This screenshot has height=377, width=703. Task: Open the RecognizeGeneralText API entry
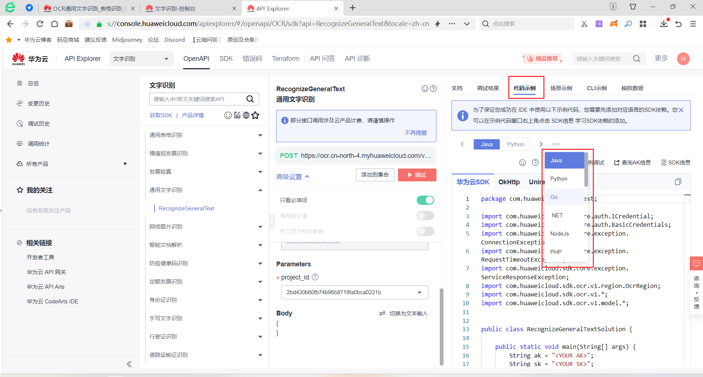coord(186,208)
